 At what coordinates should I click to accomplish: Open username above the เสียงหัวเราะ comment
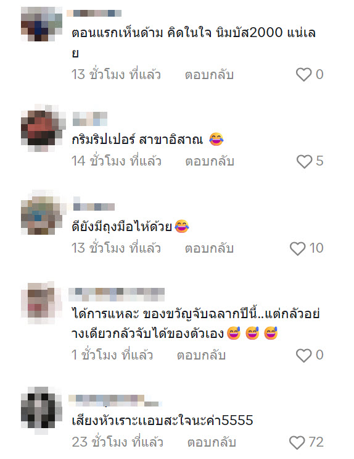(115, 401)
